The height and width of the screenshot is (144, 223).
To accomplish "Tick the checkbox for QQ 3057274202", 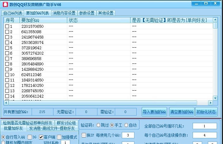I will click(x=7, y=53).
